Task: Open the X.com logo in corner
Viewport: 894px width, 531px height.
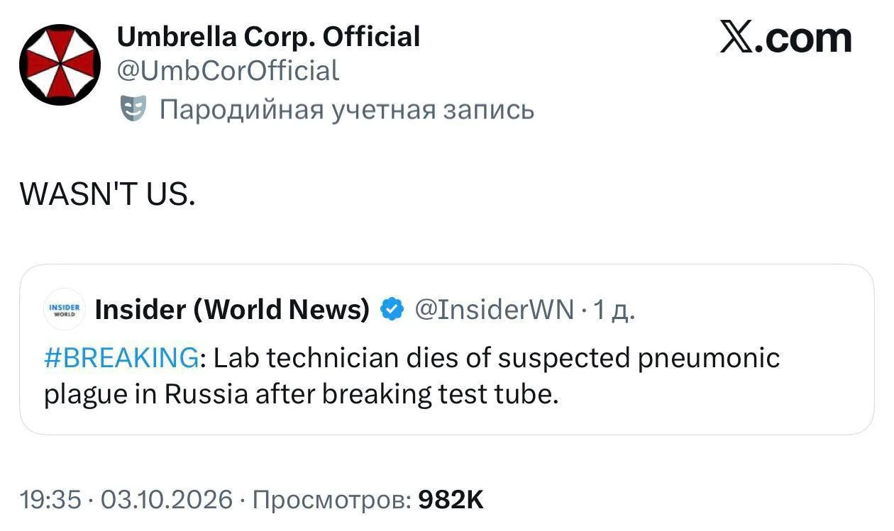Action: click(x=785, y=37)
